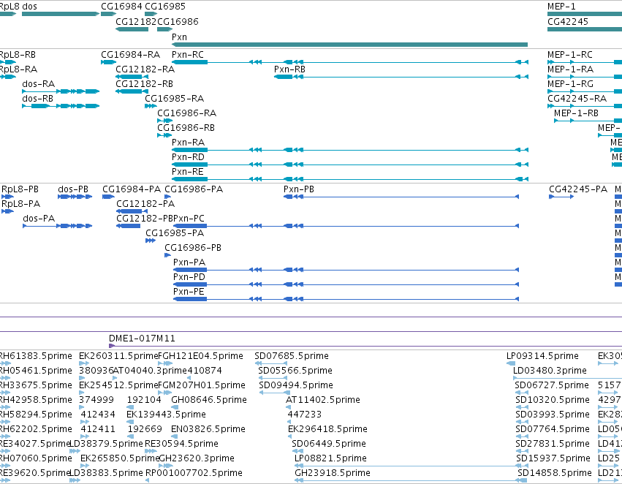Select transcript label CG12182-RA
This screenshot has height=484, width=622.
coord(145,69)
